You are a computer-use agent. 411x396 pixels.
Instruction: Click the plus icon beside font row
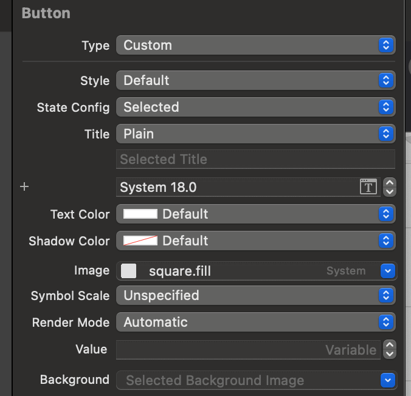click(x=24, y=186)
